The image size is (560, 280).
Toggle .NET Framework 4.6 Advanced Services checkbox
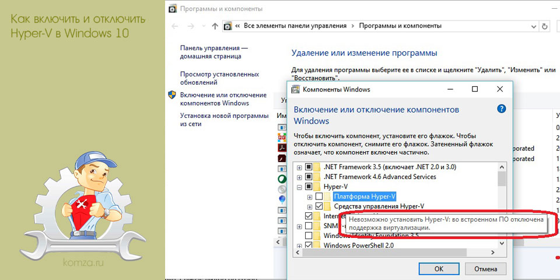click(308, 176)
